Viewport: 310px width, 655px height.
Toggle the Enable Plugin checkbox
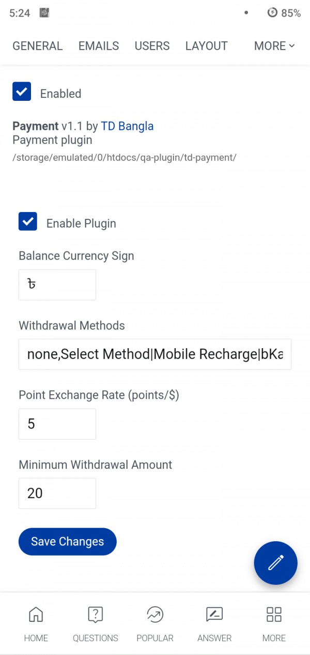click(x=28, y=221)
